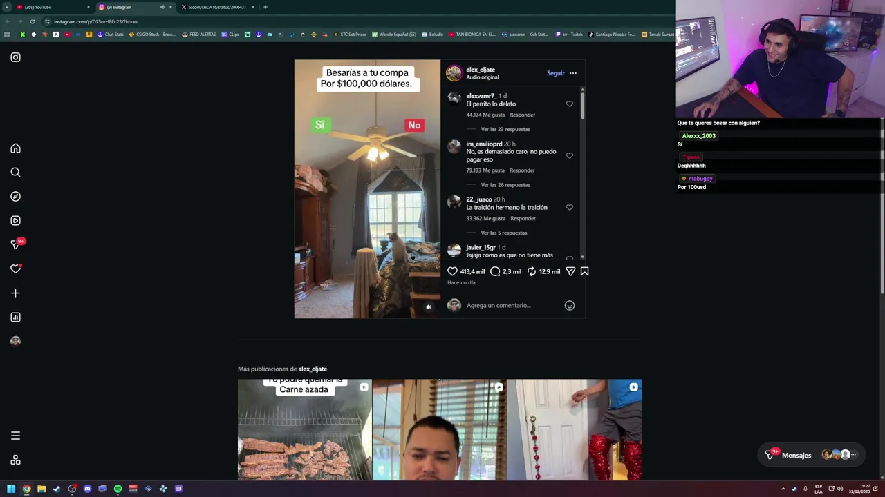
Task: Like alexvzmr7_'s comment
Action: pos(570,104)
